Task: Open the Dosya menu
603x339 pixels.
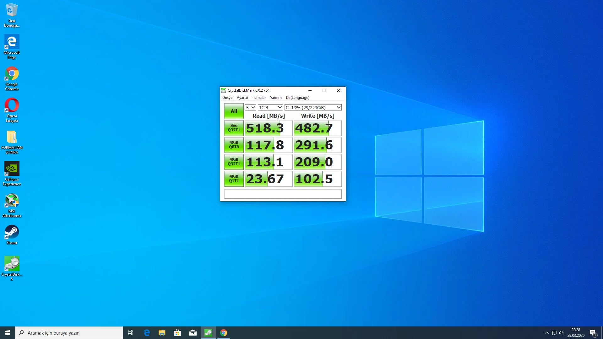Action: tap(227, 98)
